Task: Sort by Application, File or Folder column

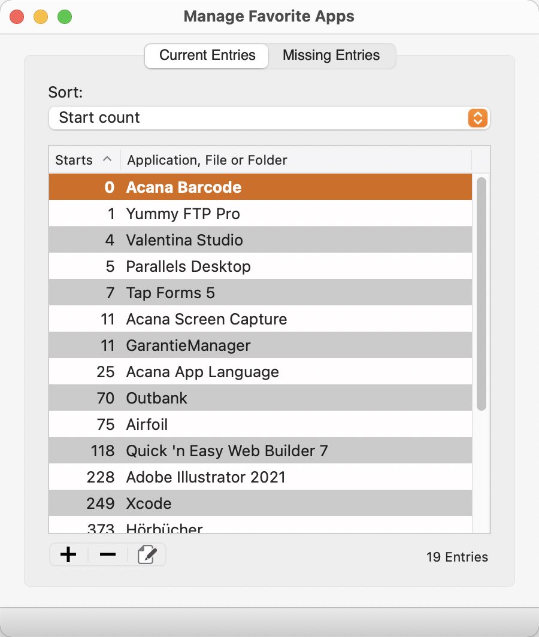Action: coord(296,160)
